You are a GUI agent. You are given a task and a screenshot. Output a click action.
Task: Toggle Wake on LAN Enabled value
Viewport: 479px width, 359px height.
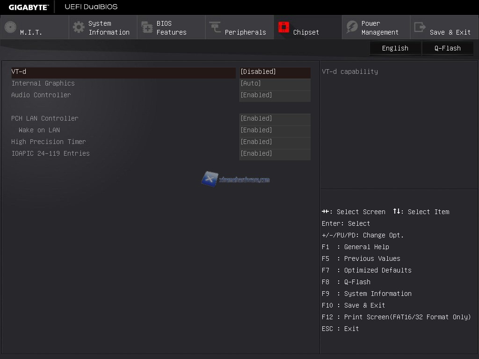point(275,130)
